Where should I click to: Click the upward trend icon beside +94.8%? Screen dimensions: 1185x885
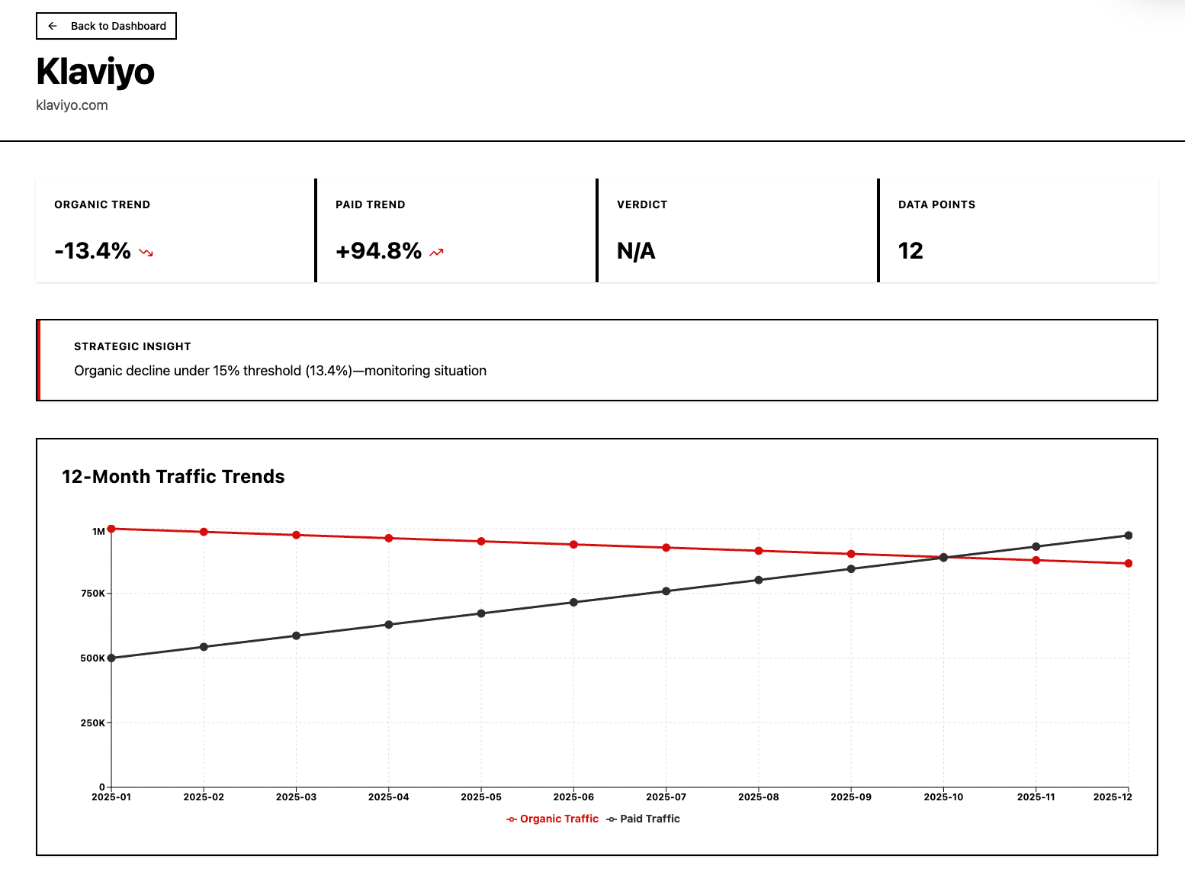pos(436,253)
